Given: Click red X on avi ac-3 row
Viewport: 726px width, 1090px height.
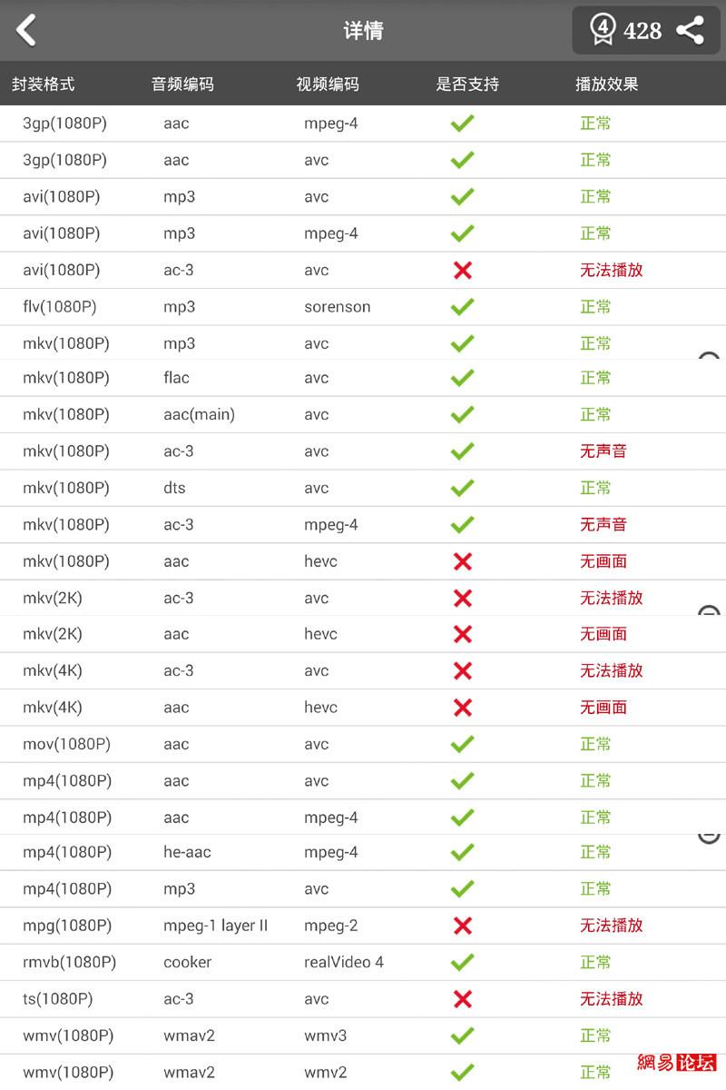Looking at the screenshot, I should (463, 271).
